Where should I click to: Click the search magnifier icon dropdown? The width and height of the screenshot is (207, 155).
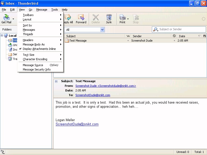[x=156, y=29]
